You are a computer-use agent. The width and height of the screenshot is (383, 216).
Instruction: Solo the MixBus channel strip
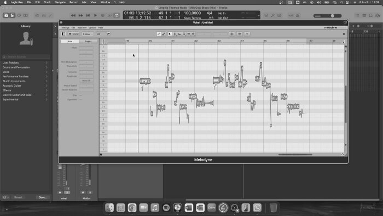90,192
